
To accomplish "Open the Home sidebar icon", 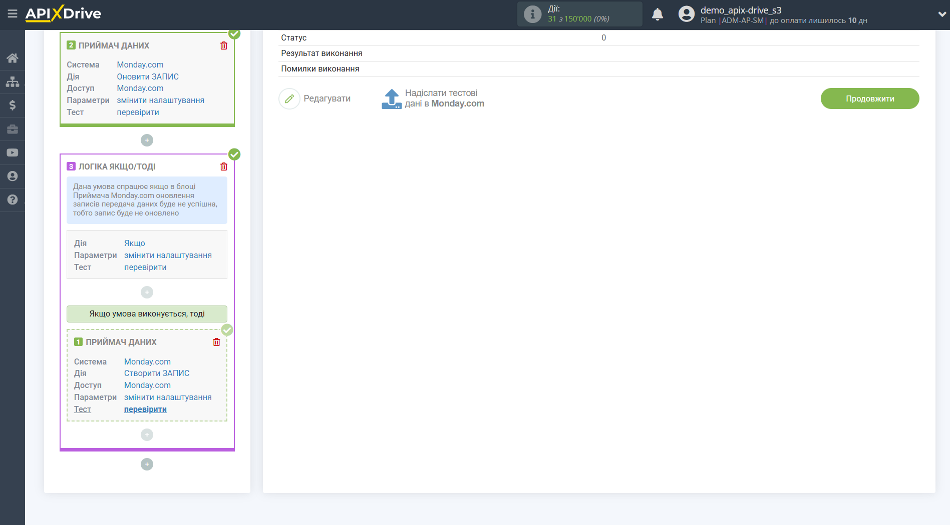I will (13, 58).
